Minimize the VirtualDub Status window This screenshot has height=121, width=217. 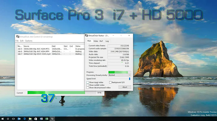113,35
